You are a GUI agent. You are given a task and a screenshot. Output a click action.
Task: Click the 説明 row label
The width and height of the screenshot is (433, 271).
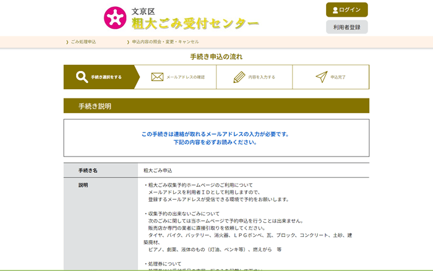click(83, 186)
